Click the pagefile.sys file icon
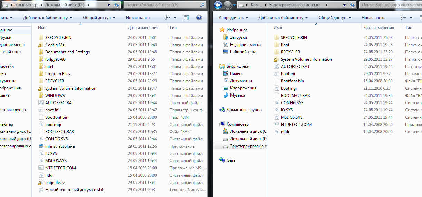 click(x=41, y=182)
